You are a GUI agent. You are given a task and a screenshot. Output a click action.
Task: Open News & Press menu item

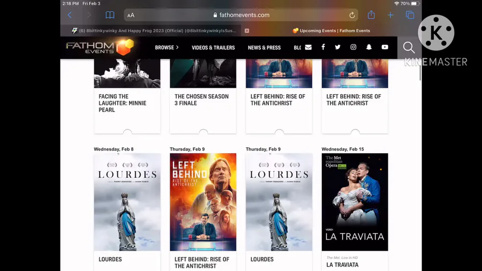click(x=264, y=48)
